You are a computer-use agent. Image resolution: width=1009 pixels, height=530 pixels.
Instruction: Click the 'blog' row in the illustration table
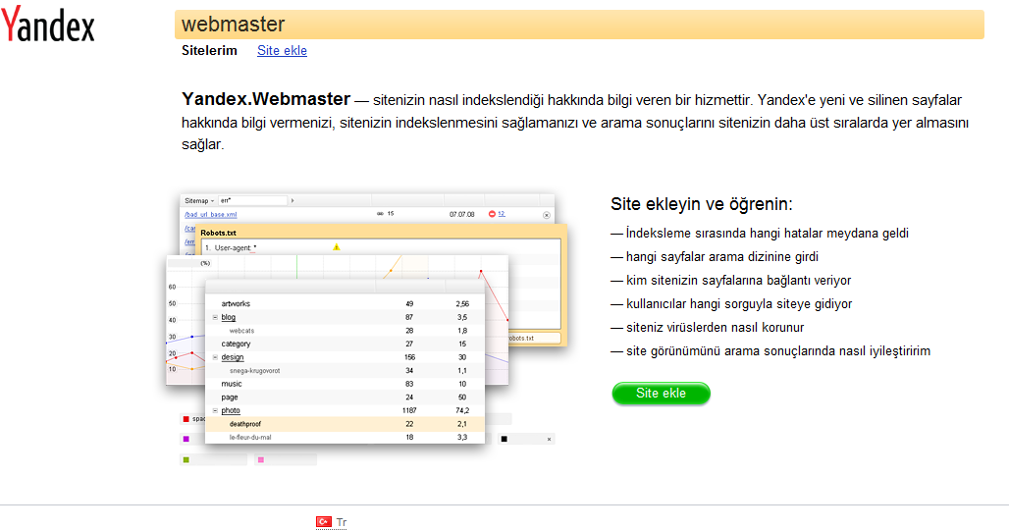[x=345, y=317]
